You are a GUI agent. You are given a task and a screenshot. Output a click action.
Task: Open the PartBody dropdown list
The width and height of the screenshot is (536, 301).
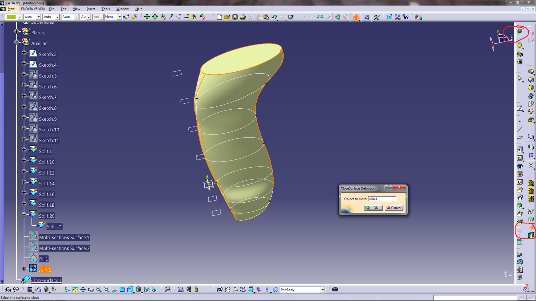[x=322, y=290]
